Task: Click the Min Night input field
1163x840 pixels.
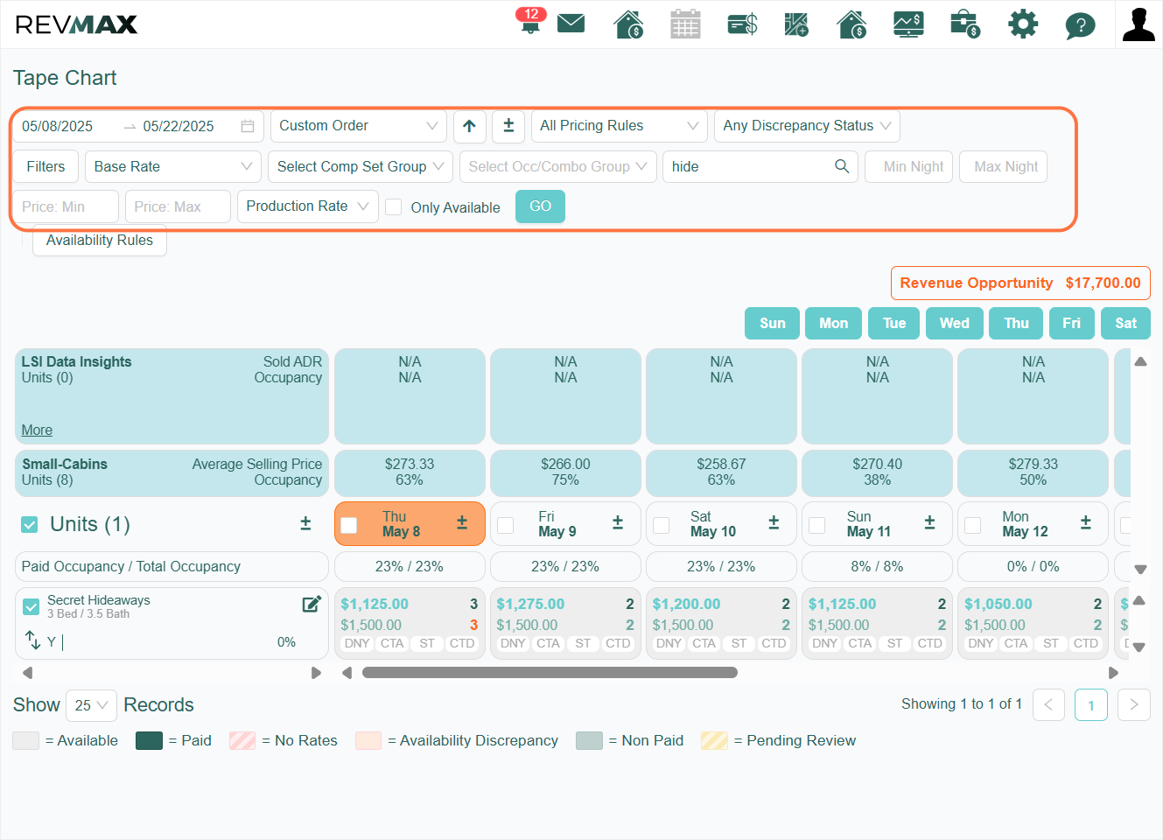Action: tap(908, 166)
